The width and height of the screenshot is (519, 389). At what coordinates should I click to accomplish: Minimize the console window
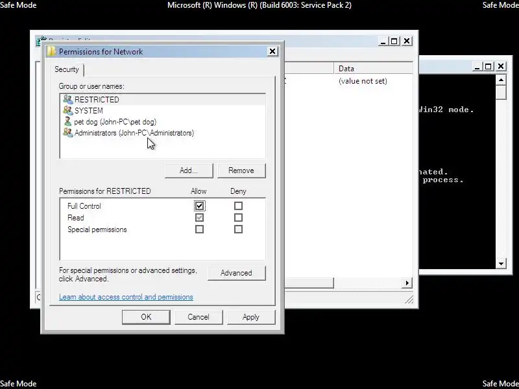477,67
